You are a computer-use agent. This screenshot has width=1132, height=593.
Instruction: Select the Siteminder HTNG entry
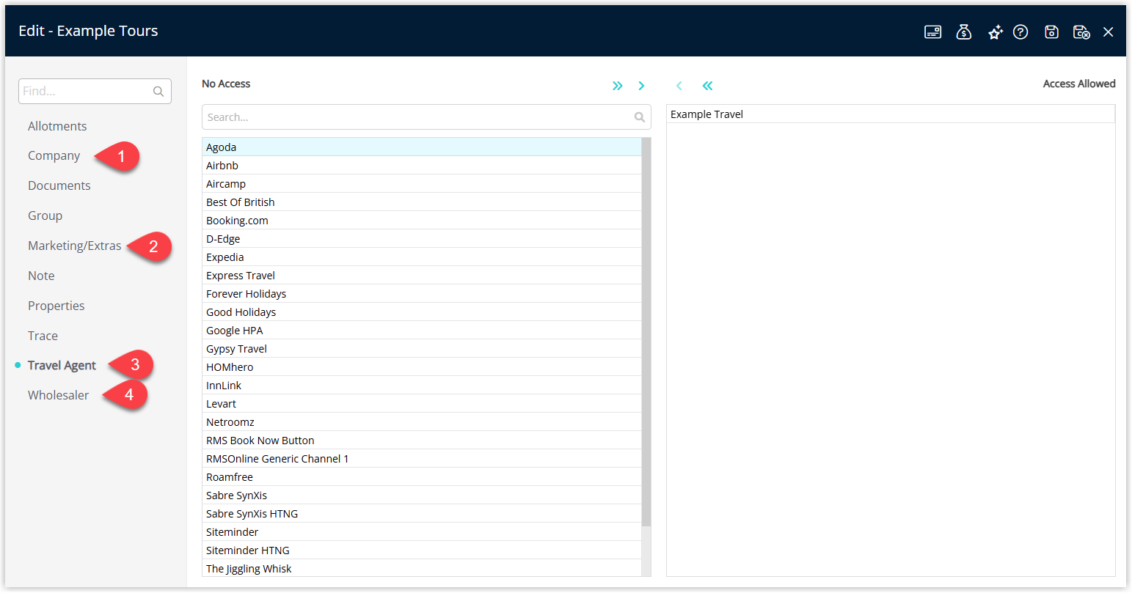[422, 550]
